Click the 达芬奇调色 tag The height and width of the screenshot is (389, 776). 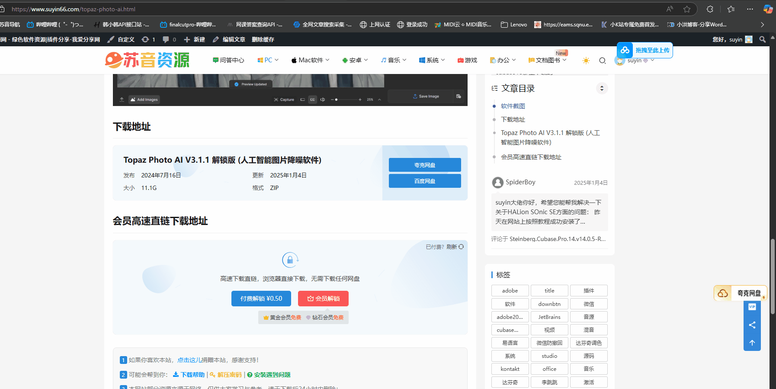click(589, 343)
